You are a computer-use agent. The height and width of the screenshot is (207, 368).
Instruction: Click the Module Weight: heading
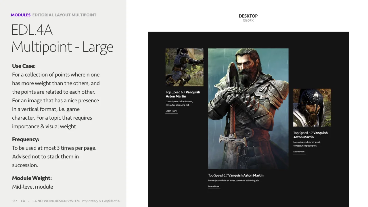click(32, 178)
